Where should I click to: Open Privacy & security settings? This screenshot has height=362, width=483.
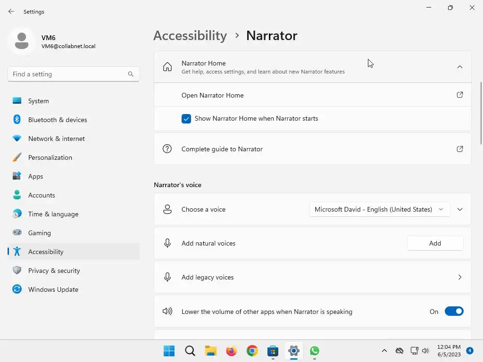54,271
